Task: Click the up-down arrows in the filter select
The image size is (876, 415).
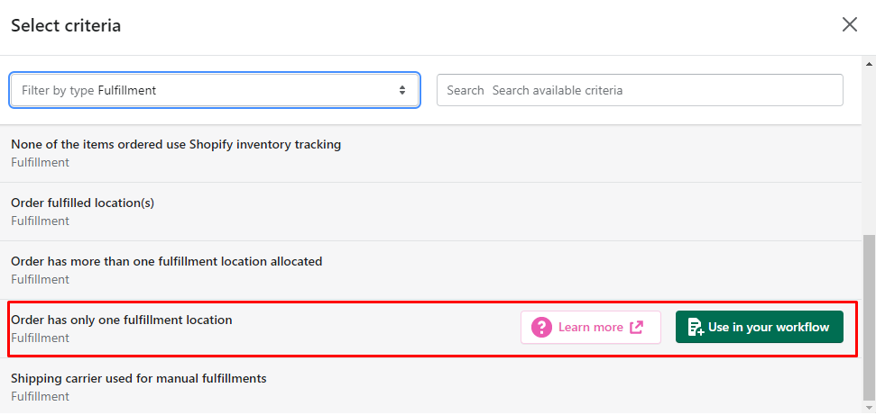Action: pyautogui.click(x=401, y=90)
